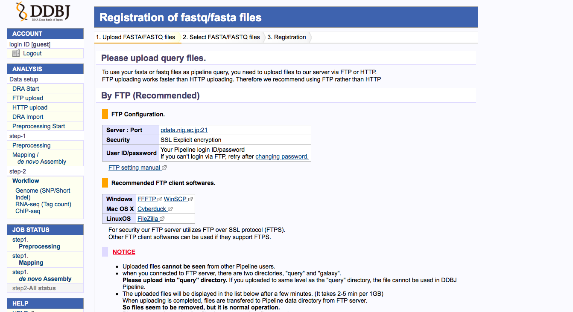Open DRA Start in the sidebar

pos(26,89)
